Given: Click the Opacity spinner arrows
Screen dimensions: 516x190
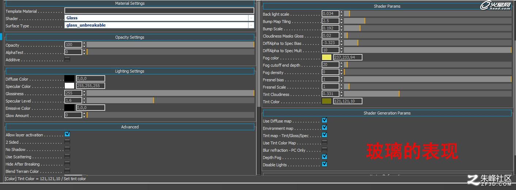Looking at the screenshot, I should click(x=84, y=44).
